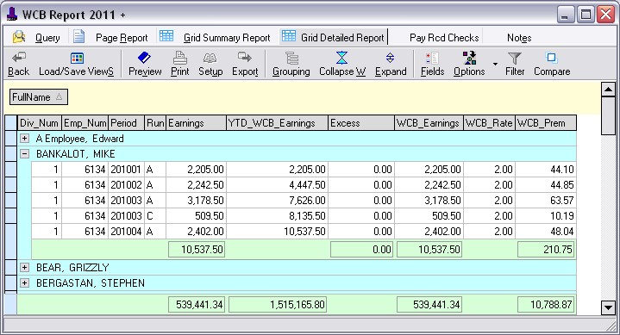Select the Earnings cell 3,178.50
Viewport: 620px width, 335px height.
pyautogui.click(x=196, y=201)
